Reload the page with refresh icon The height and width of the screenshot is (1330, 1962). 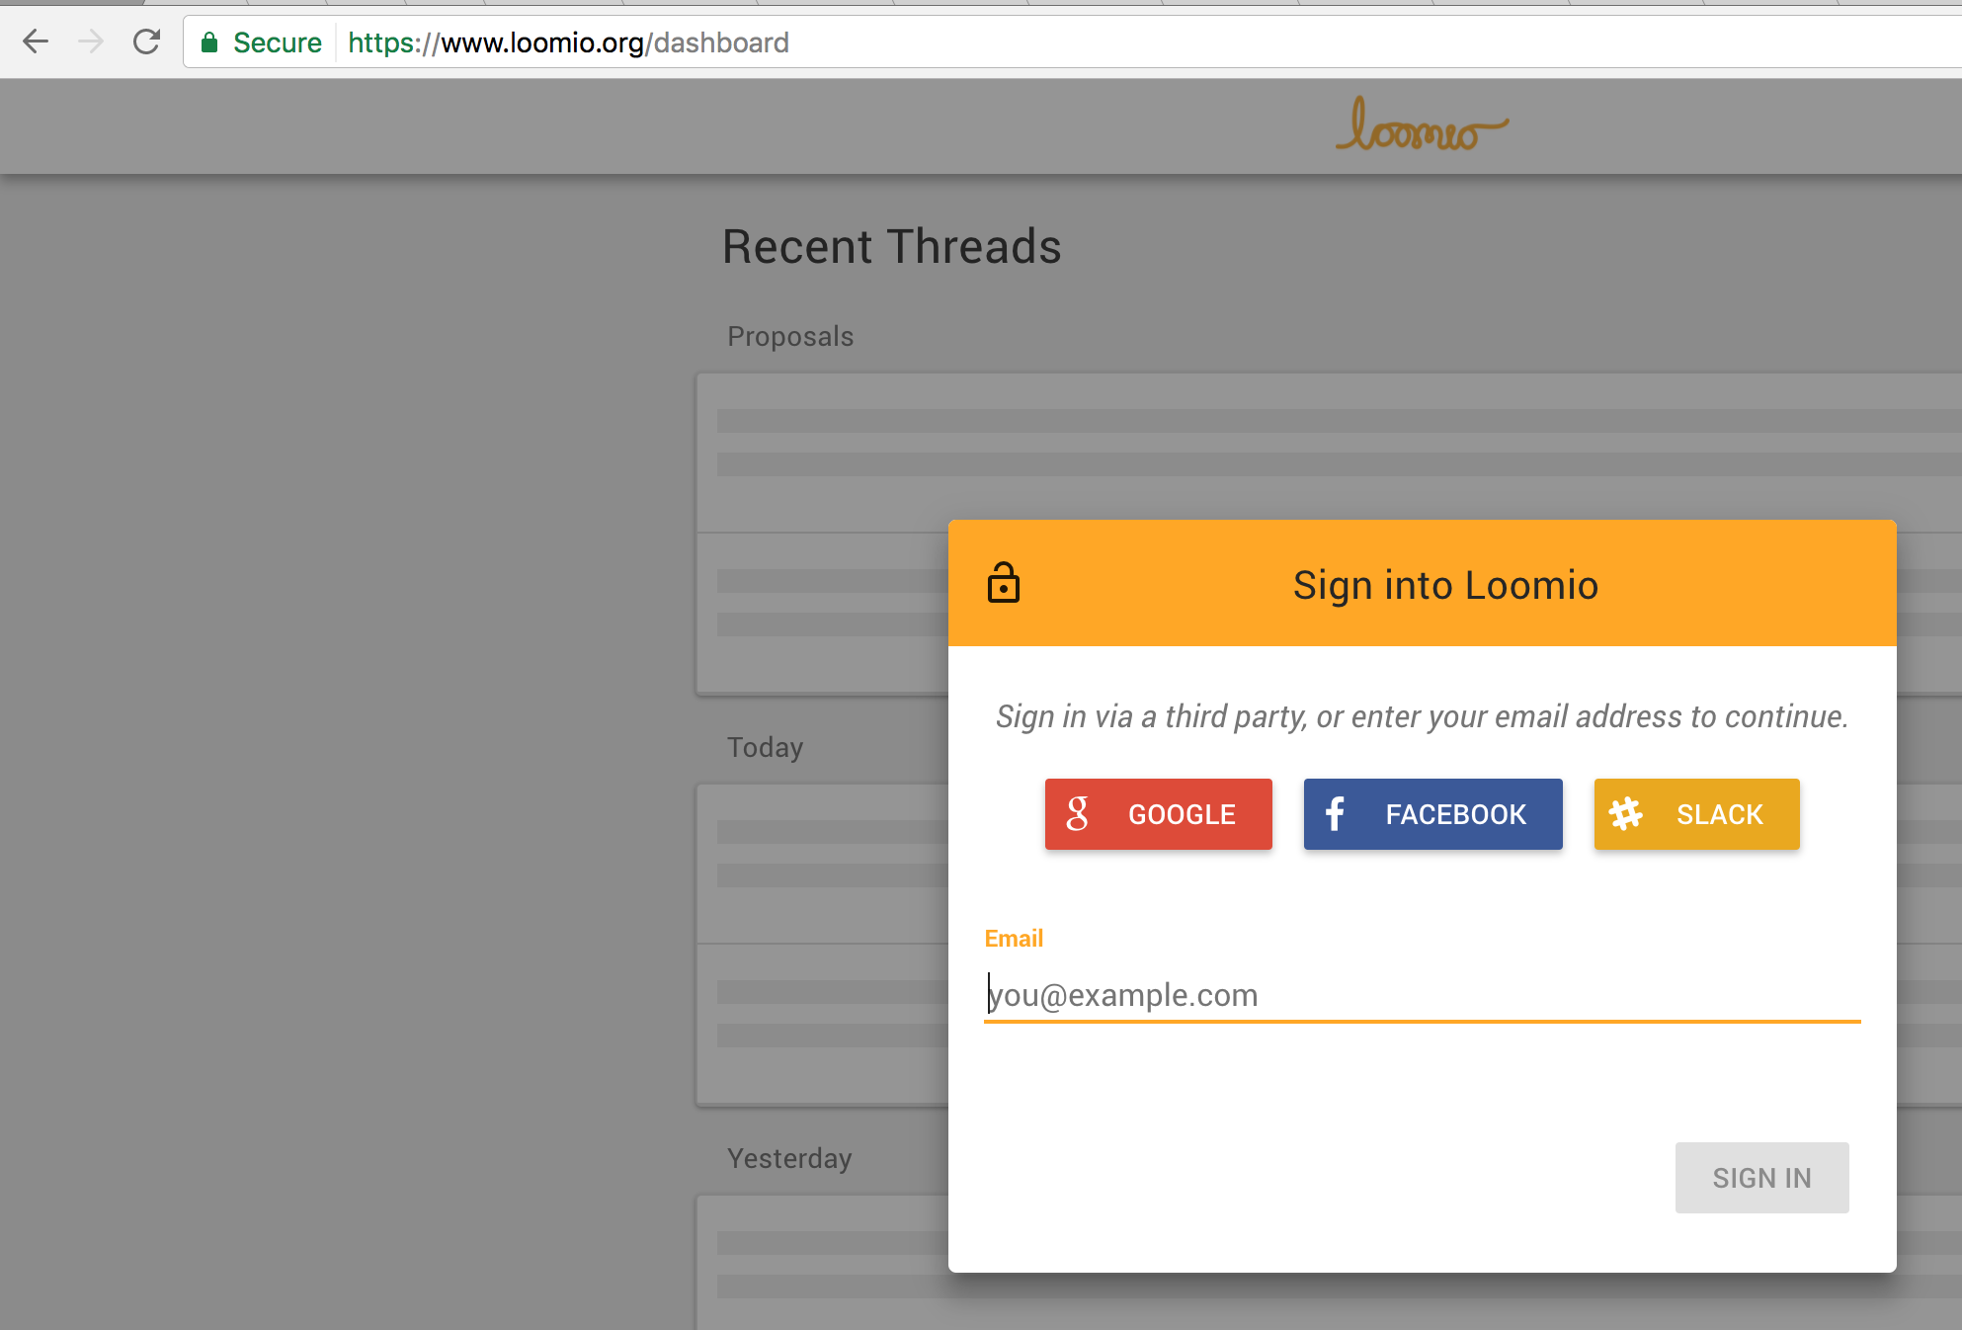pyautogui.click(x=146, y=42)
